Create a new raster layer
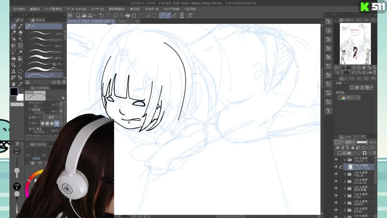Viewport: 387px width, 218px height. click(x=340, y=153)
